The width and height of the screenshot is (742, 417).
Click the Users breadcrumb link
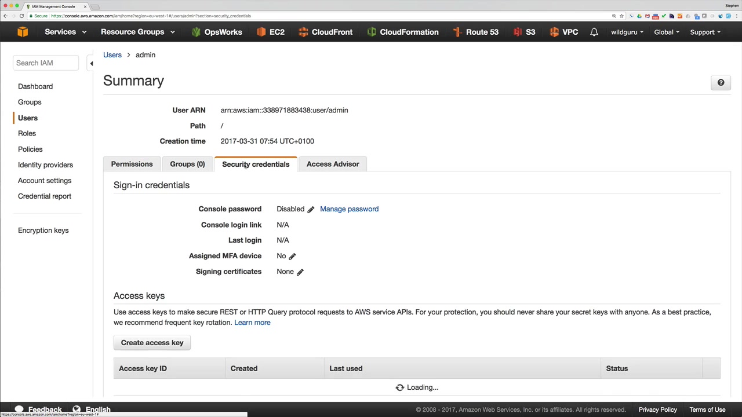(x=112, y=54)
